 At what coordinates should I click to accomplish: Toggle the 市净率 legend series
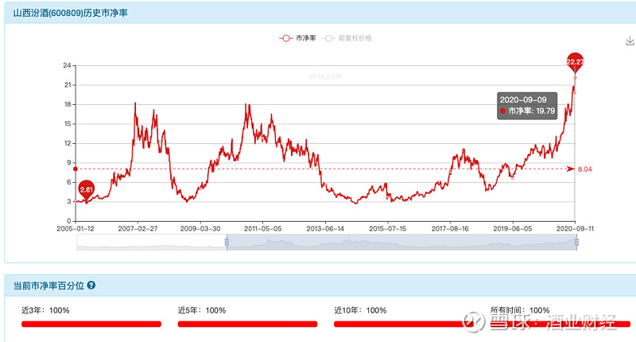[x=297, y=38]
